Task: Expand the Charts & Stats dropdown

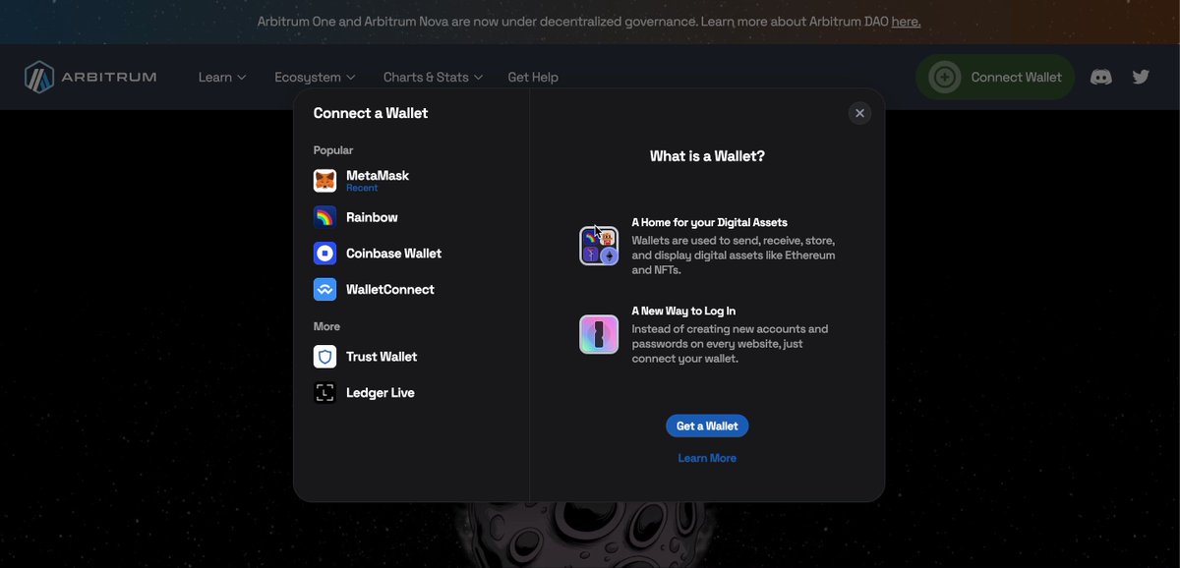Action: point(433,77)
